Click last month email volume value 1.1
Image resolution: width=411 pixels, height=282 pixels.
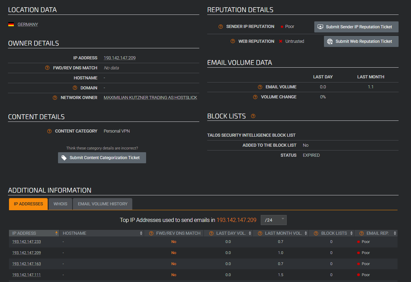point(370,87)
